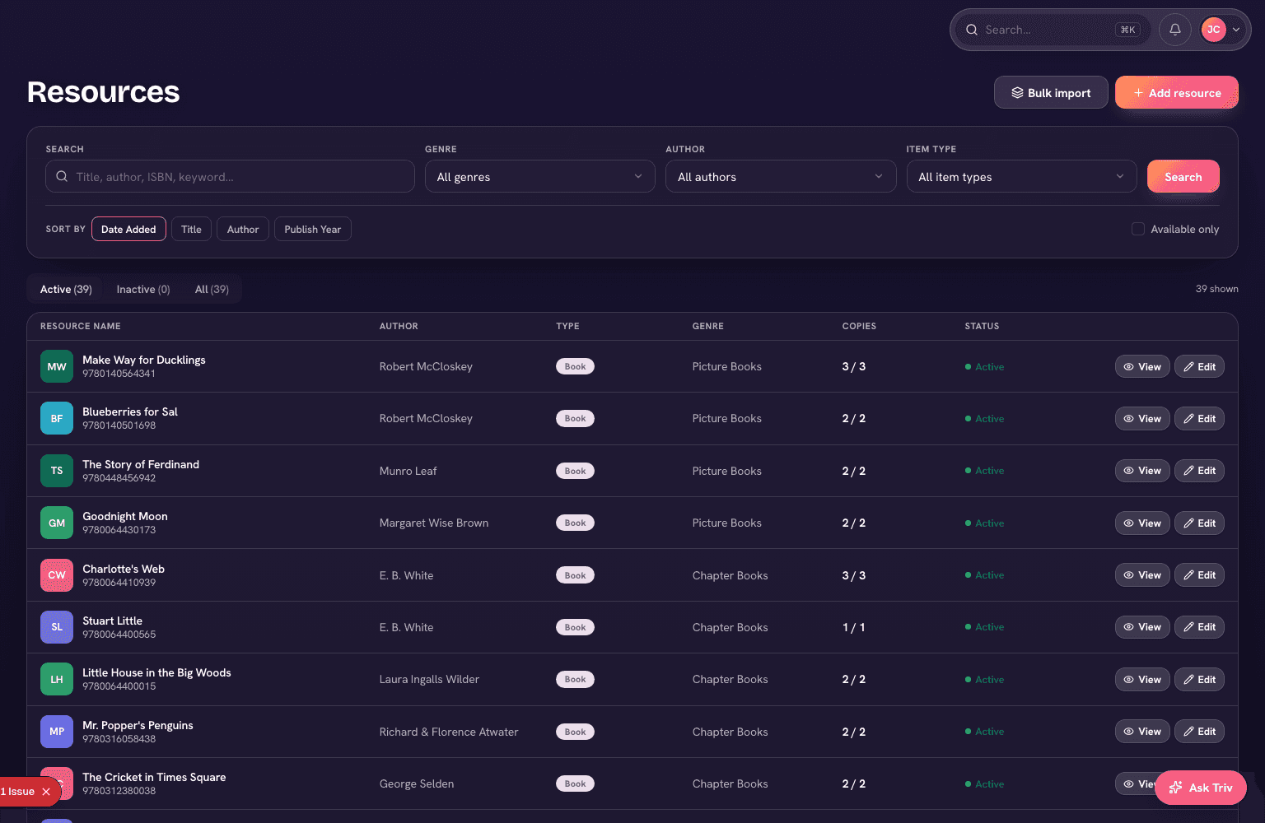The height and width of the screenshot is (823, 1265).
Task: Sort by Date Added
Action: (x=128, y=229)
